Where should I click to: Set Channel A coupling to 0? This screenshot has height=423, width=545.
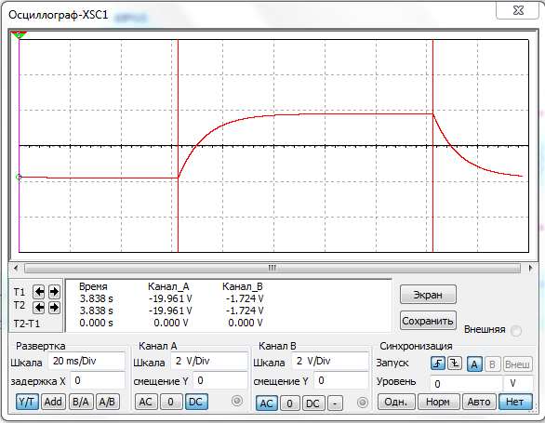[170, 402]
